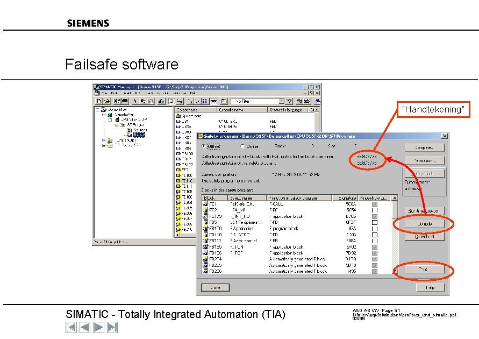Click the Help button in safety dialog

pos(430,287)
